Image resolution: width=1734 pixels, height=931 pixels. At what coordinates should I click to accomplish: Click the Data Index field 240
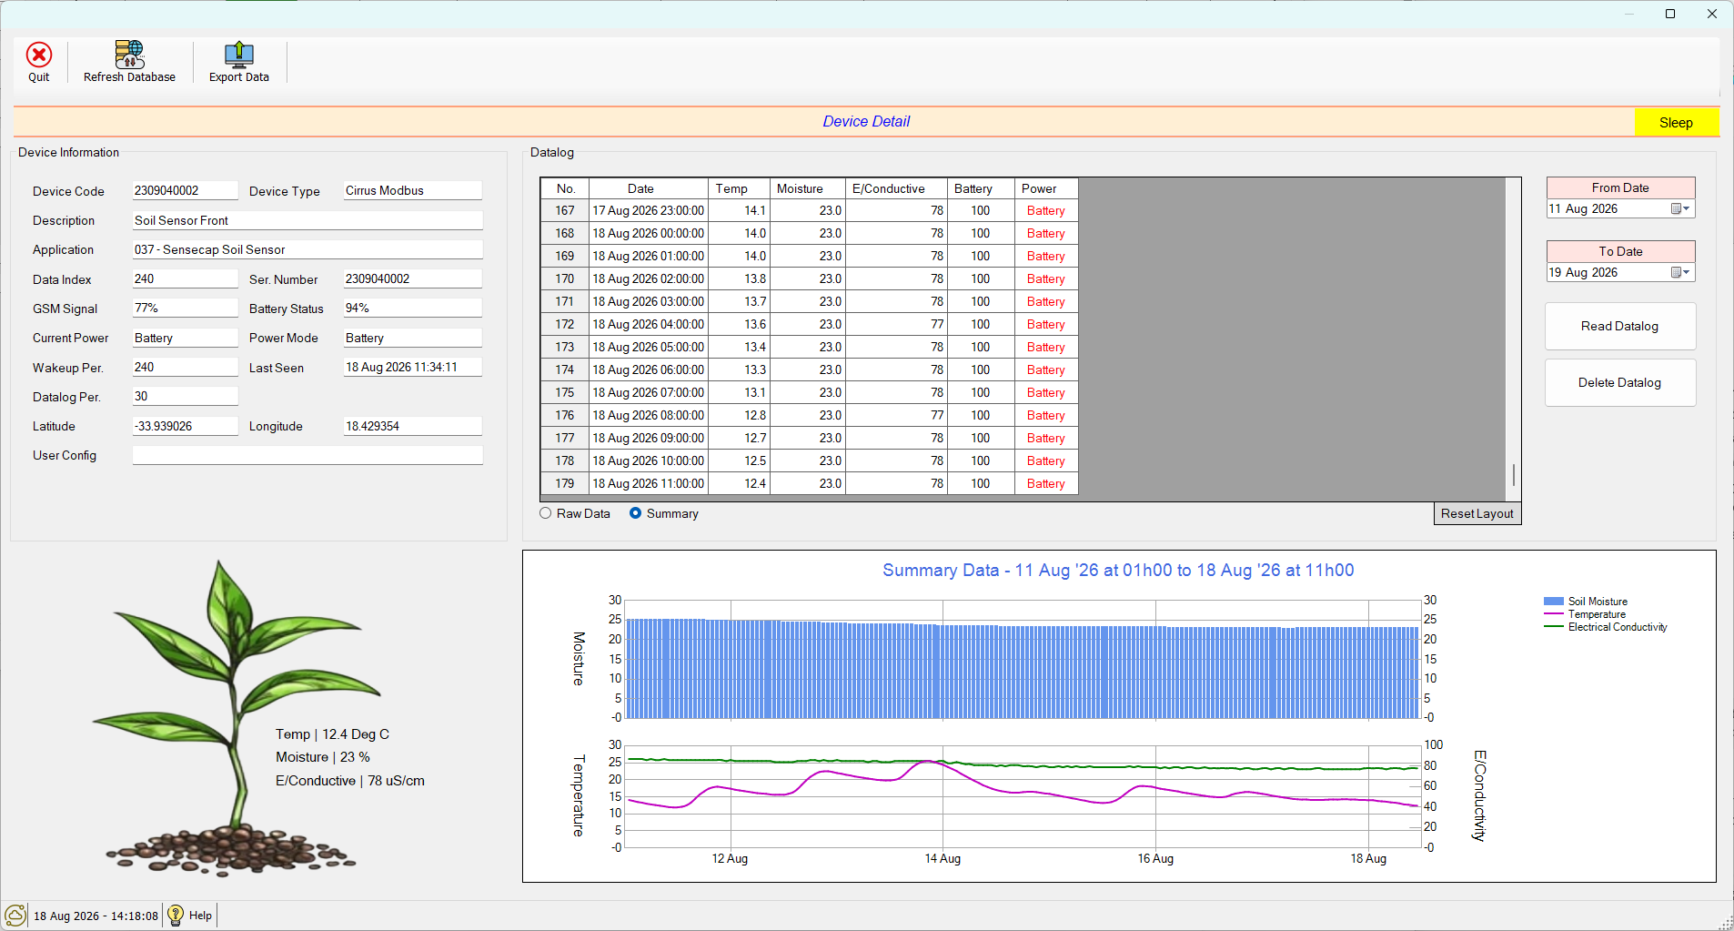[x=185, y=279]
